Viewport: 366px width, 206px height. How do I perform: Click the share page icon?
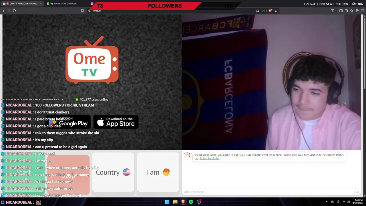point(263,11)
